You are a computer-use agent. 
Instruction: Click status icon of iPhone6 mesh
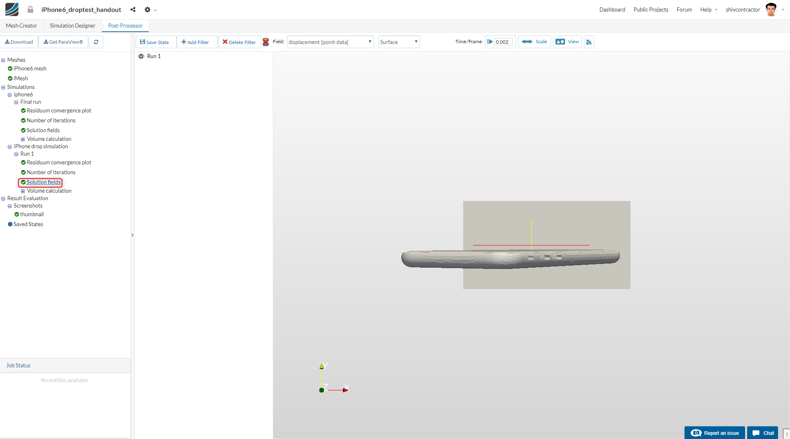(10, 69)
